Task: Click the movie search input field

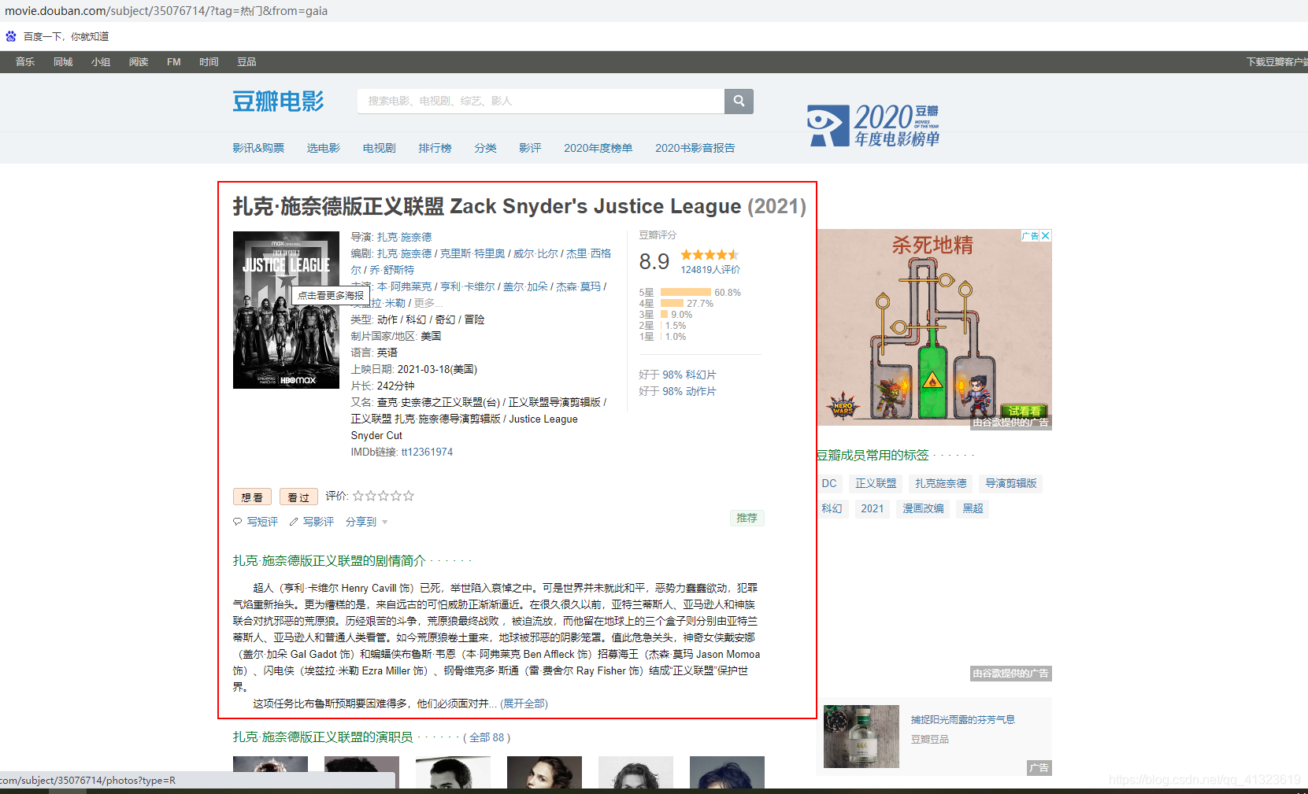Action: tap(541, 101)
